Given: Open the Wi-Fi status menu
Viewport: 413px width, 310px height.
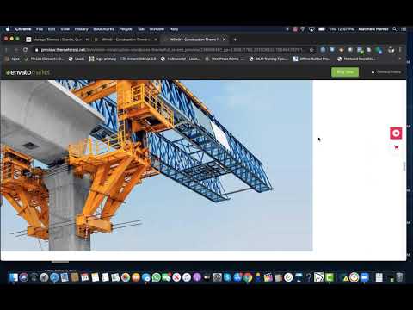Looking at the screenshot, I should (x=303, y=29).
